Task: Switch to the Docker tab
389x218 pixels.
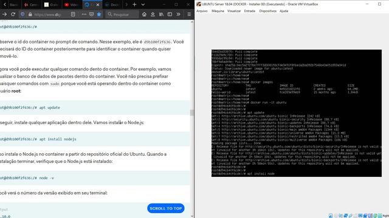Action: coord(112,4)
